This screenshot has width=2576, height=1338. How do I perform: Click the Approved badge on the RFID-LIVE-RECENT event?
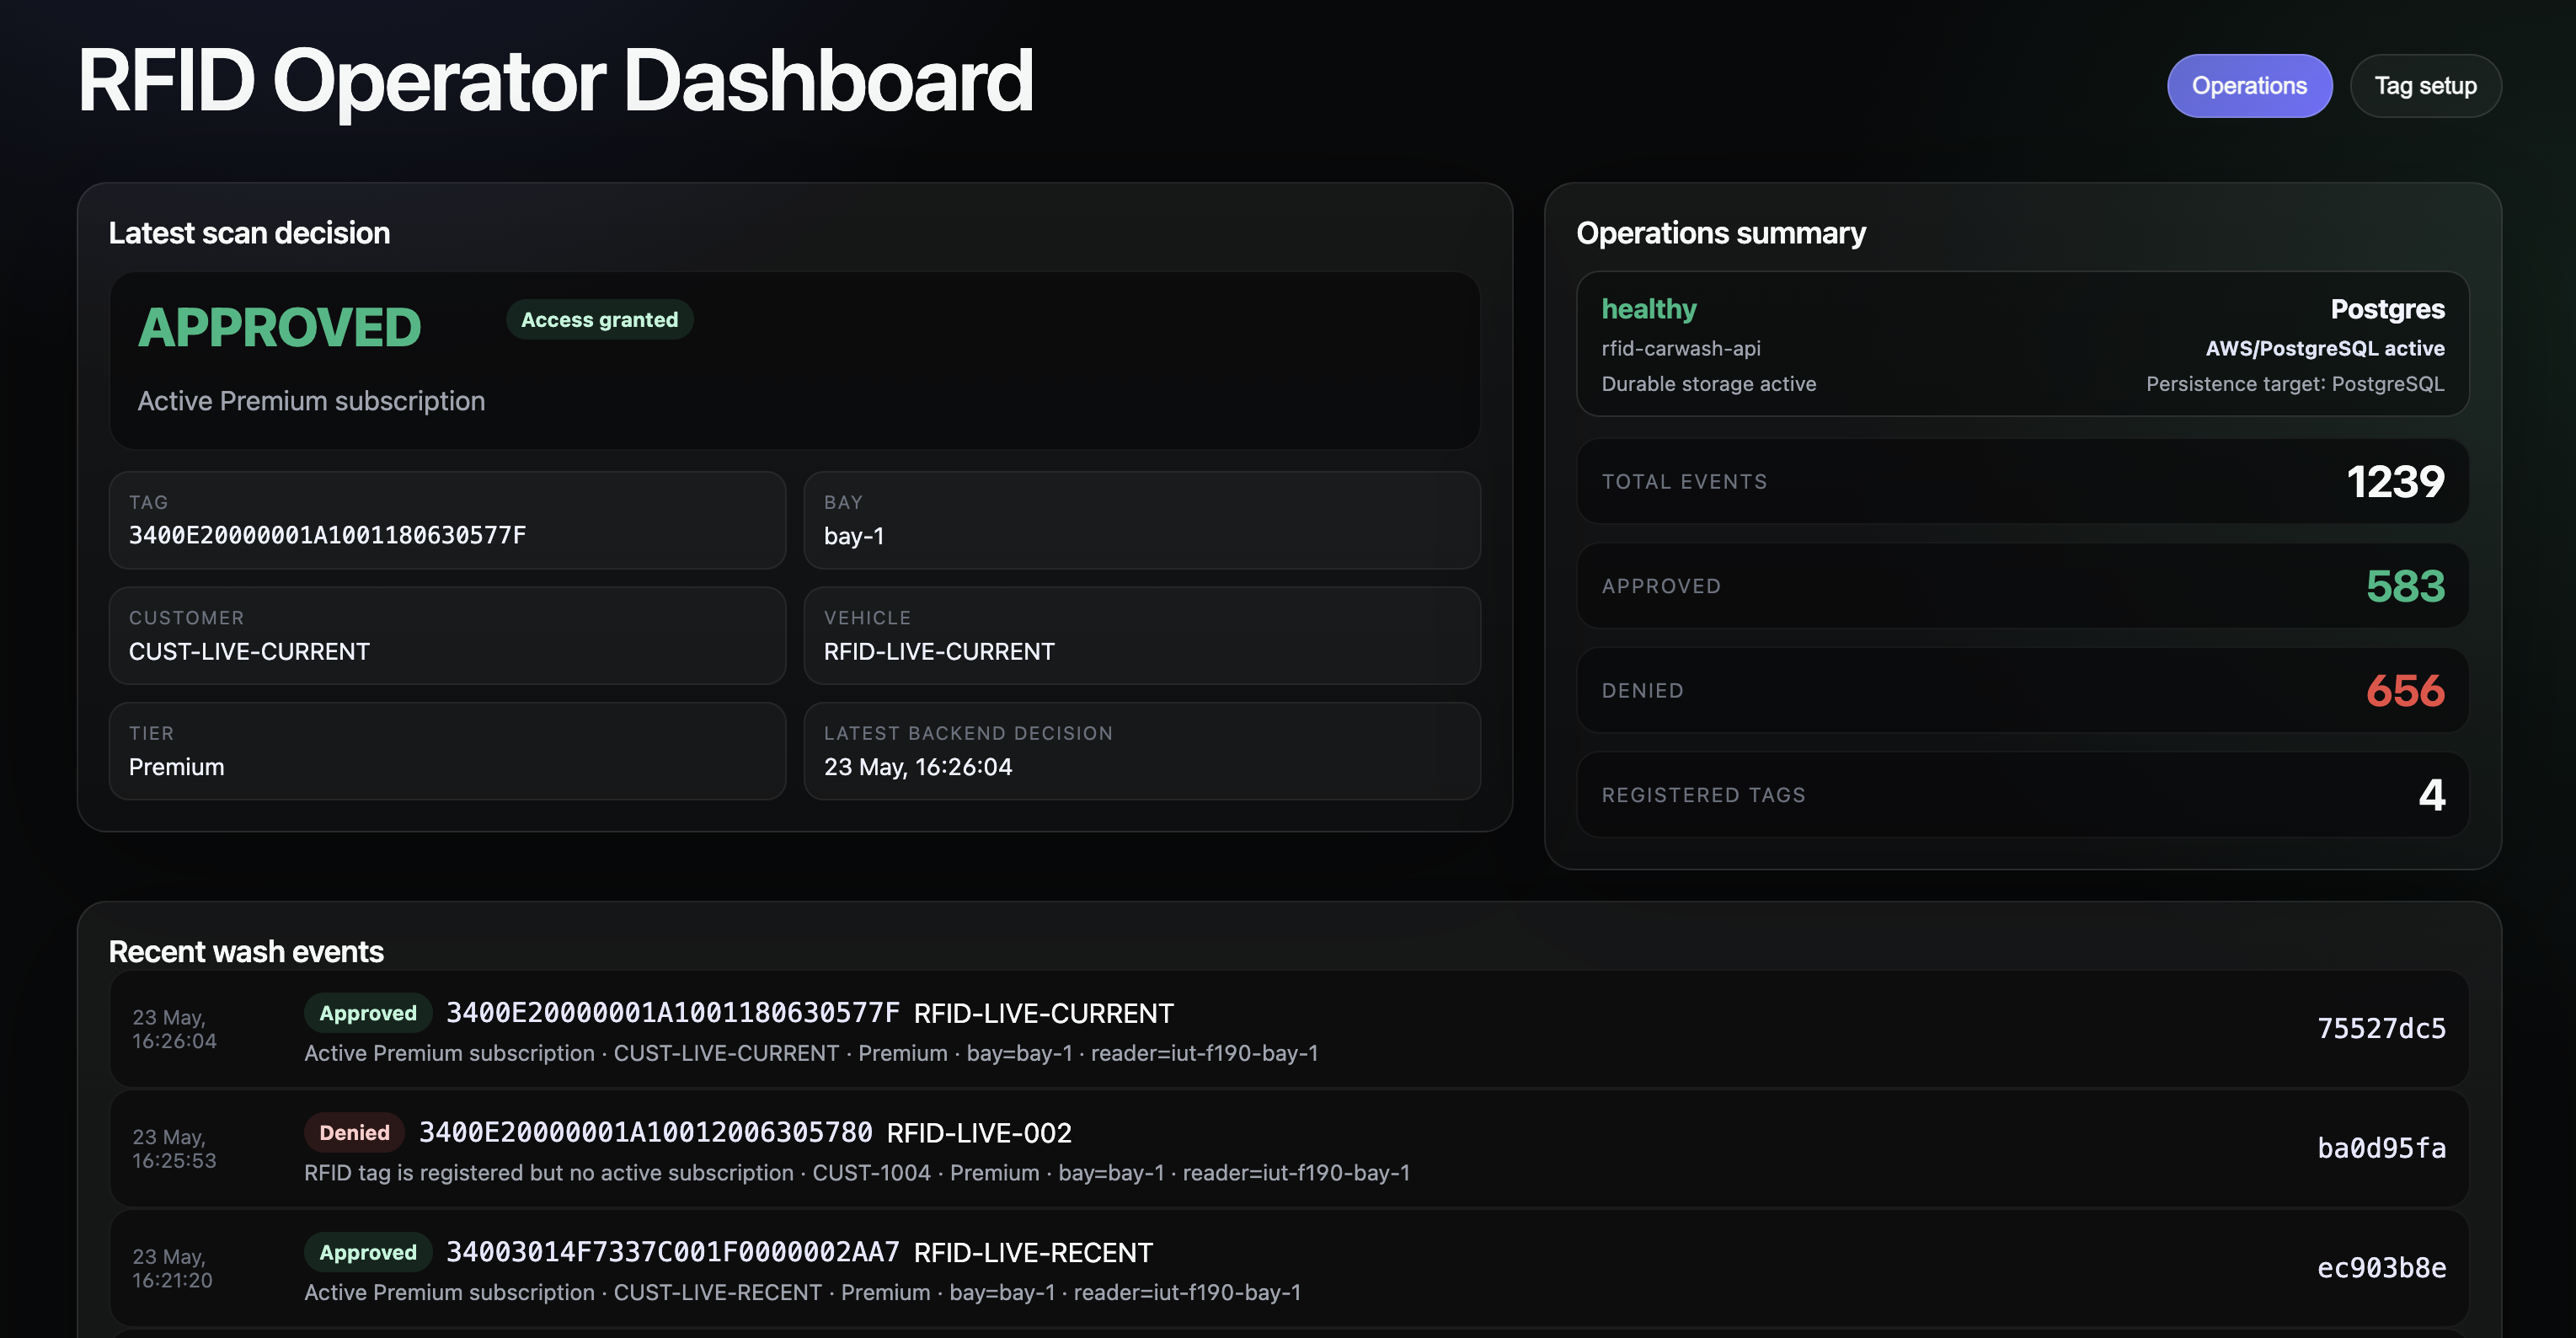[368, 1253]
